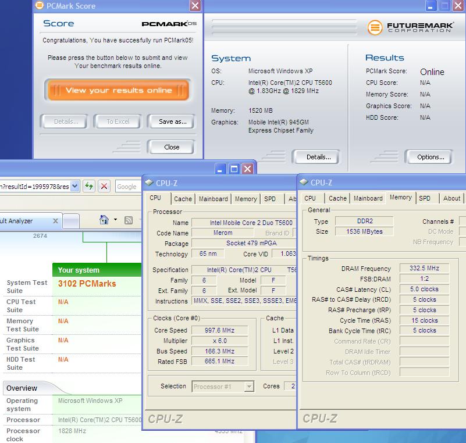Click the home icon in browser toolbar

point(104,220)
